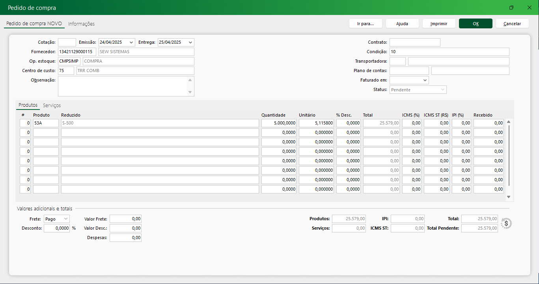Click Observação scroll down arrow
Image resolution: width=539 pixels, height=284 pixels.
click(190, 92)
